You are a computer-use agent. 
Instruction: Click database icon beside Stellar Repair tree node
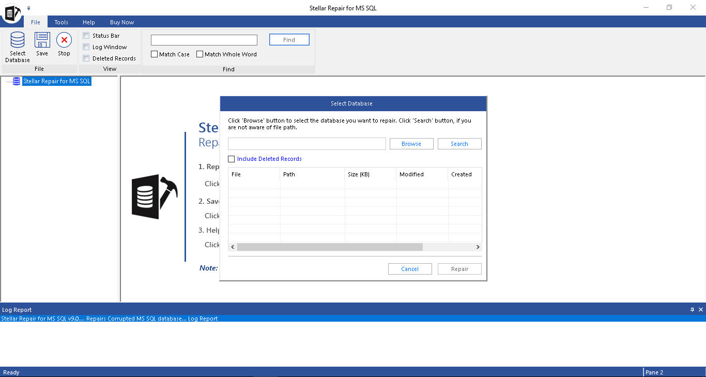click(x=17, y=81)
